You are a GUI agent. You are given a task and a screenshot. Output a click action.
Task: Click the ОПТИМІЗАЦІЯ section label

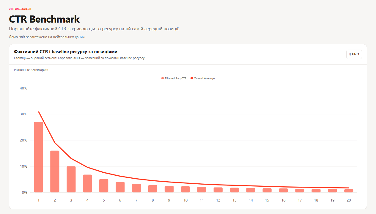(20, 9)
